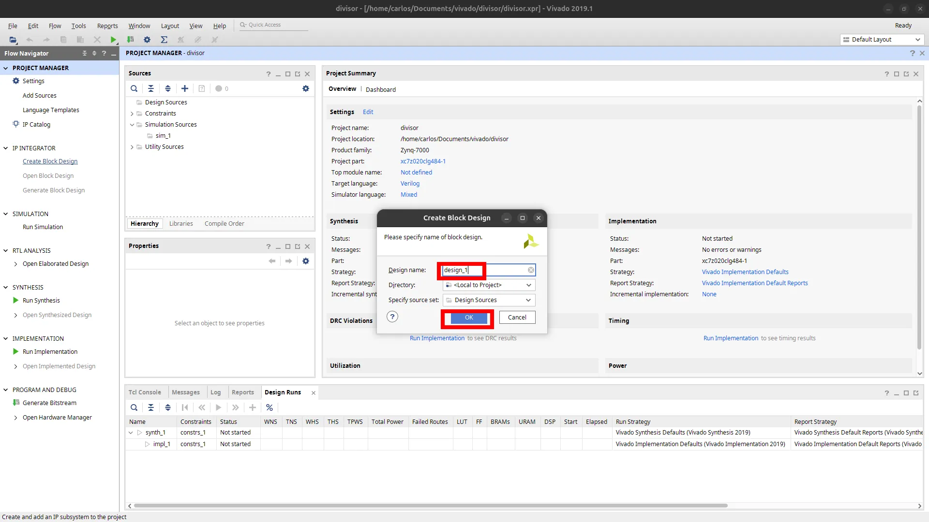
Task: Expand the Constraints folder in Sources
Action: coord(132,114)
